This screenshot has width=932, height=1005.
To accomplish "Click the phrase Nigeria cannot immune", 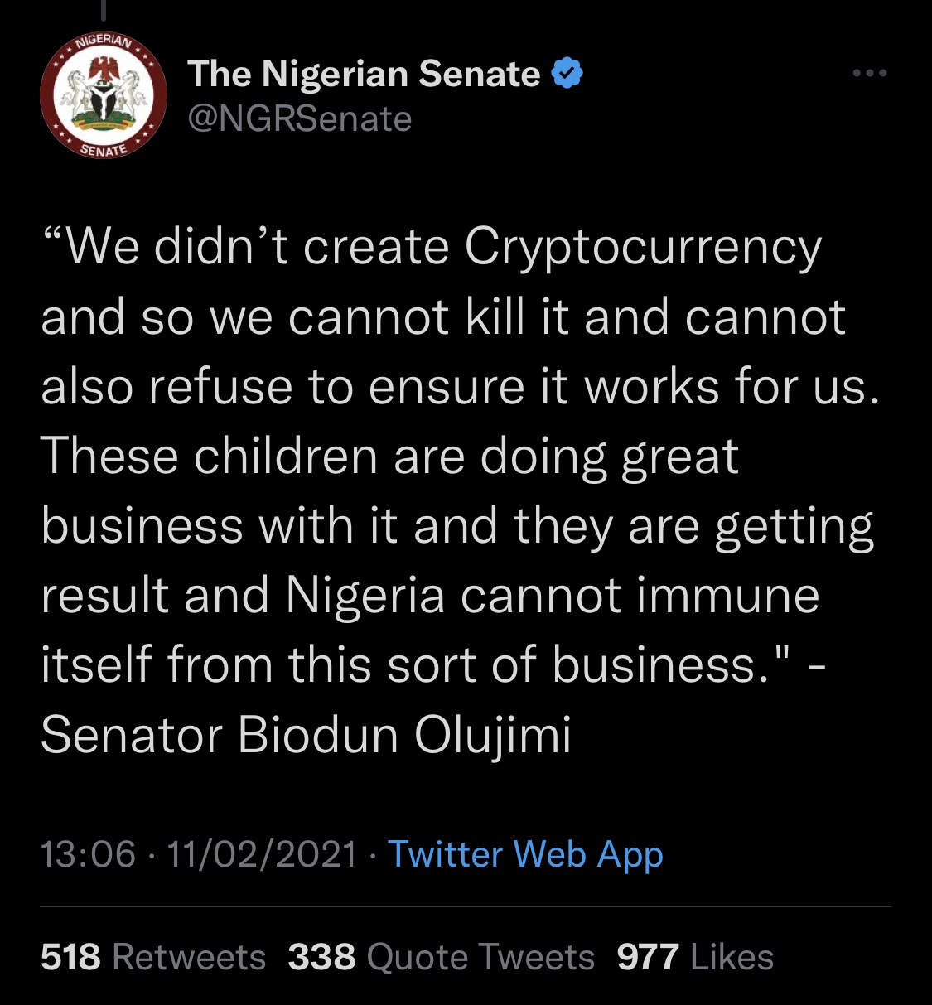I will (553, 595).
